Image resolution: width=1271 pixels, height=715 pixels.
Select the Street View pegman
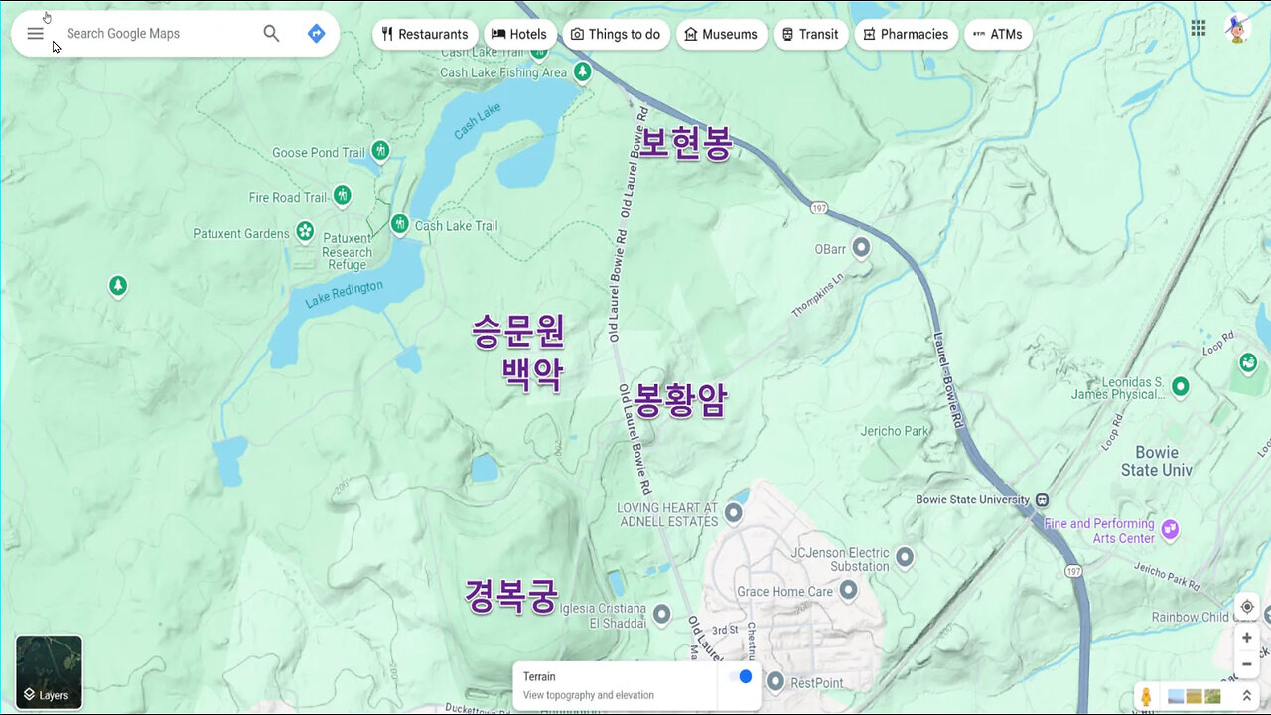point(1146,697)
